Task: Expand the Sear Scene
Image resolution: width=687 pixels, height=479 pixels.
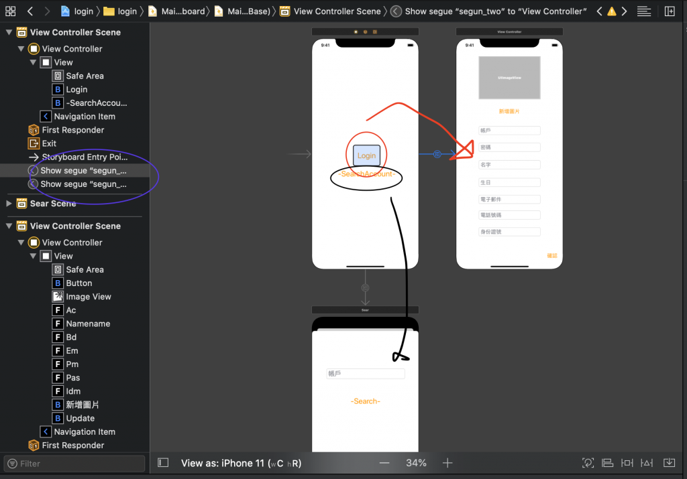Action: [9, 203]
